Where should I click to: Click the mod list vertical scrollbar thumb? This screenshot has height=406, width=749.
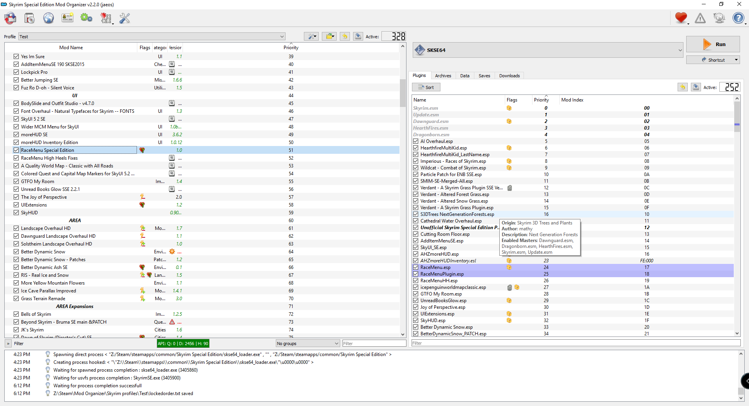tap(403, 93)
